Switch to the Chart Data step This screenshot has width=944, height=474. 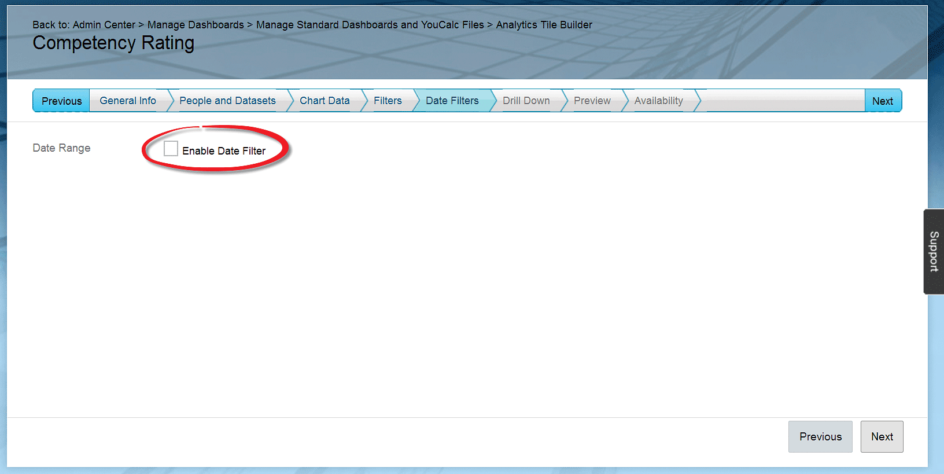tap(325, 101)
